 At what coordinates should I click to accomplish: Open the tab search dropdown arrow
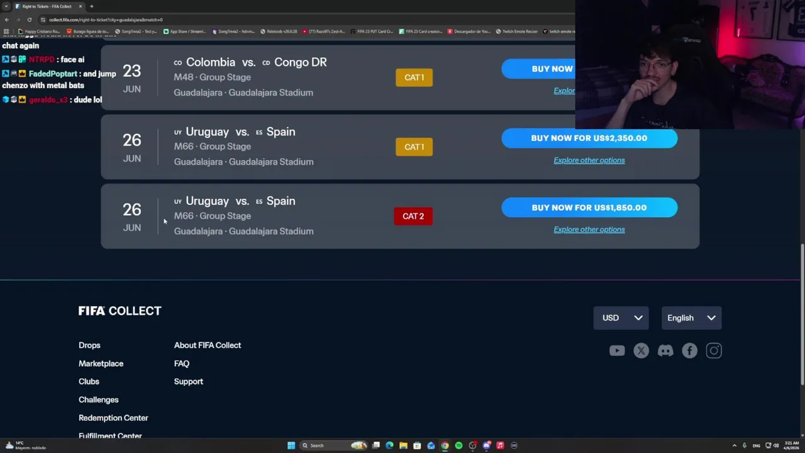pyautogui.click(x=6, y=6)
